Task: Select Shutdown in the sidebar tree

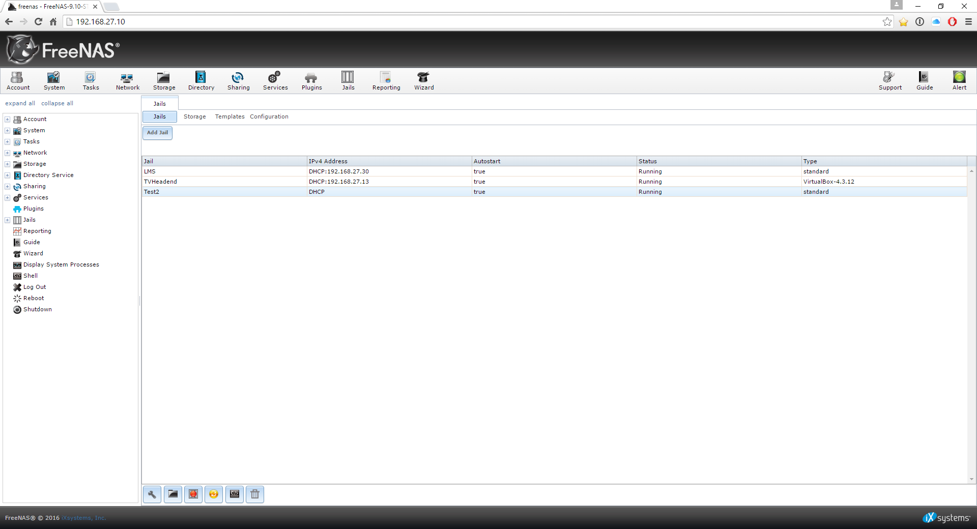Action: (x=33, y=309)
